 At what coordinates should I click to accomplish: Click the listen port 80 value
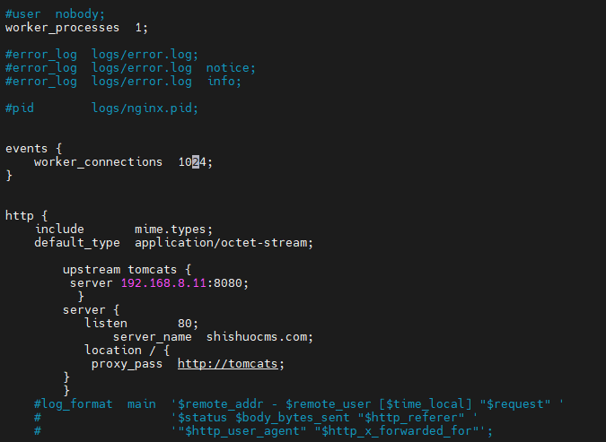coord(184,323)
